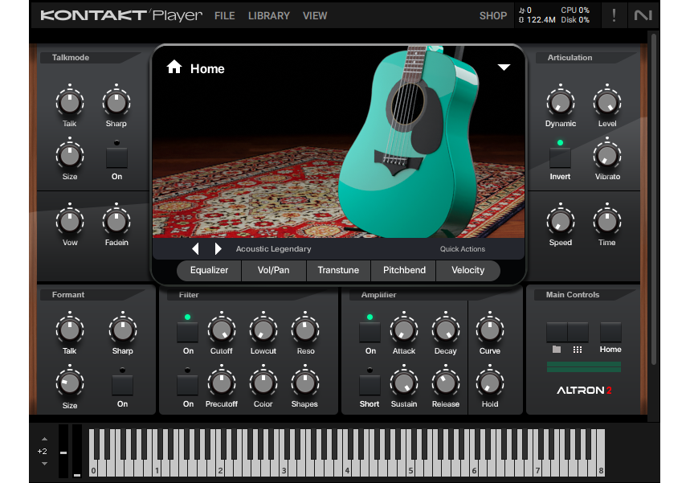Screen dimensions: 690x483
Task: Click the modulation wheel strip
Action: pyautogui.click(x=77, y=452)
